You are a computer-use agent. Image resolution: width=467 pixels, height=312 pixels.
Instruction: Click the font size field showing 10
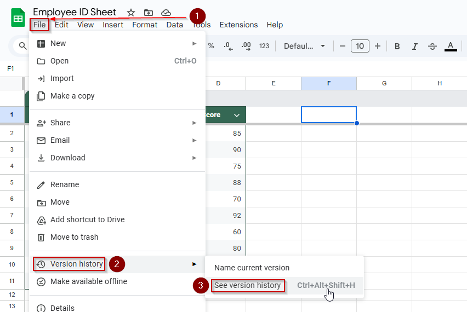tap(360, 46)
